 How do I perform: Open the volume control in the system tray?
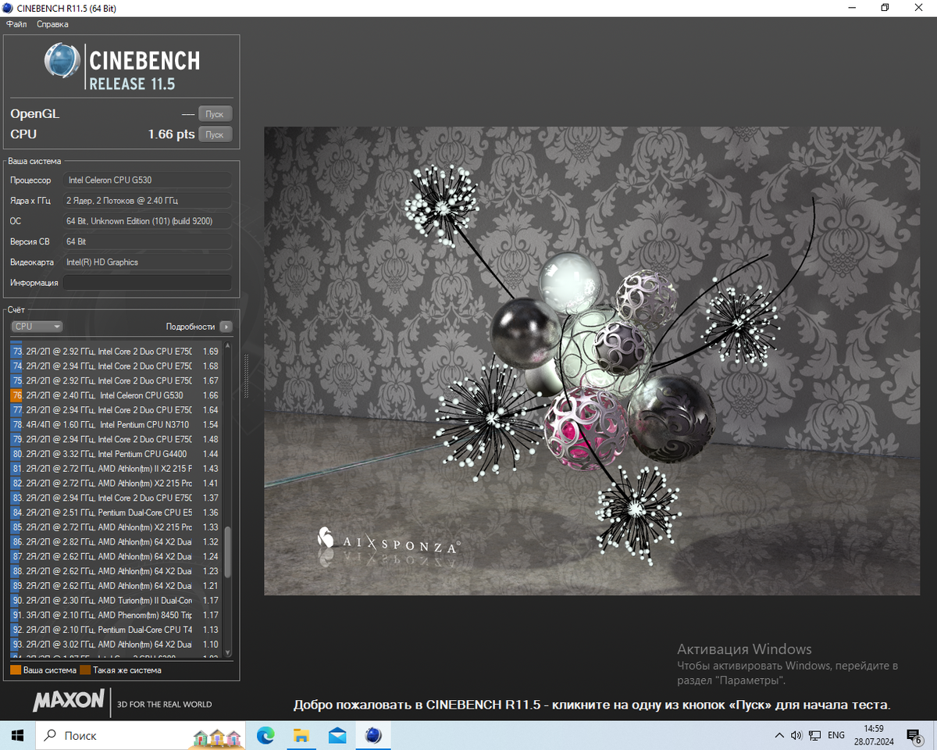click(796, 735)
